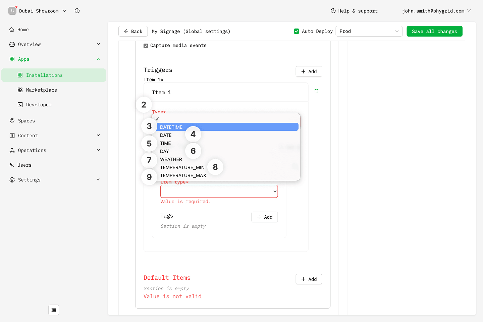Open the Spaces section

(26, 121)
